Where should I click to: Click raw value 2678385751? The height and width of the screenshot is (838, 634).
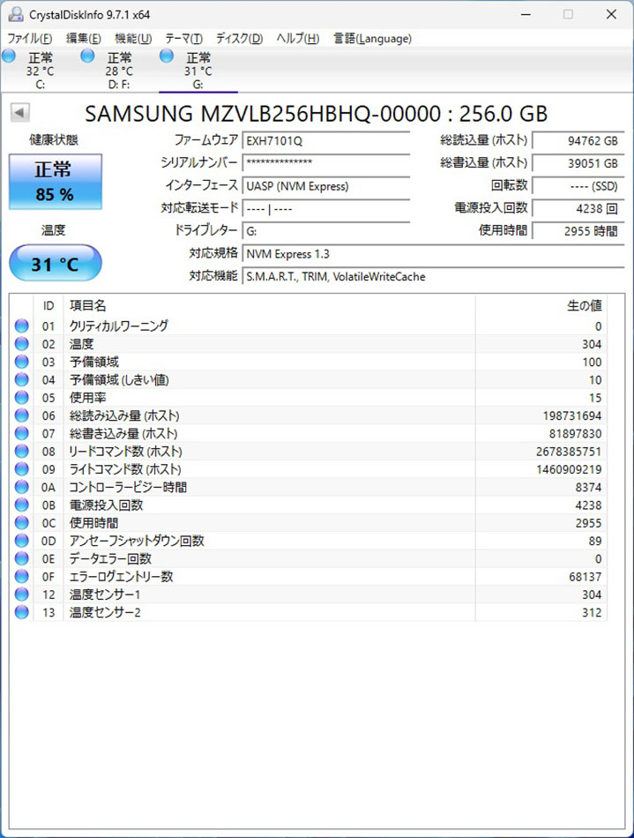point(569,452)
